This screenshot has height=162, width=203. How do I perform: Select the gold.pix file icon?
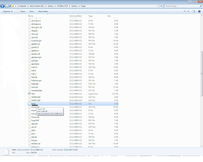(29, 60)
